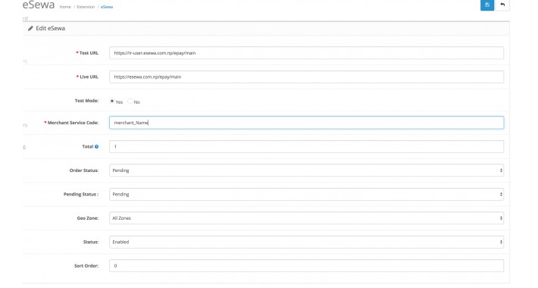The width and height of the screenshot is (538, 288).
Task: Focus the Test URL input field
Action: [x=306, y=53]
